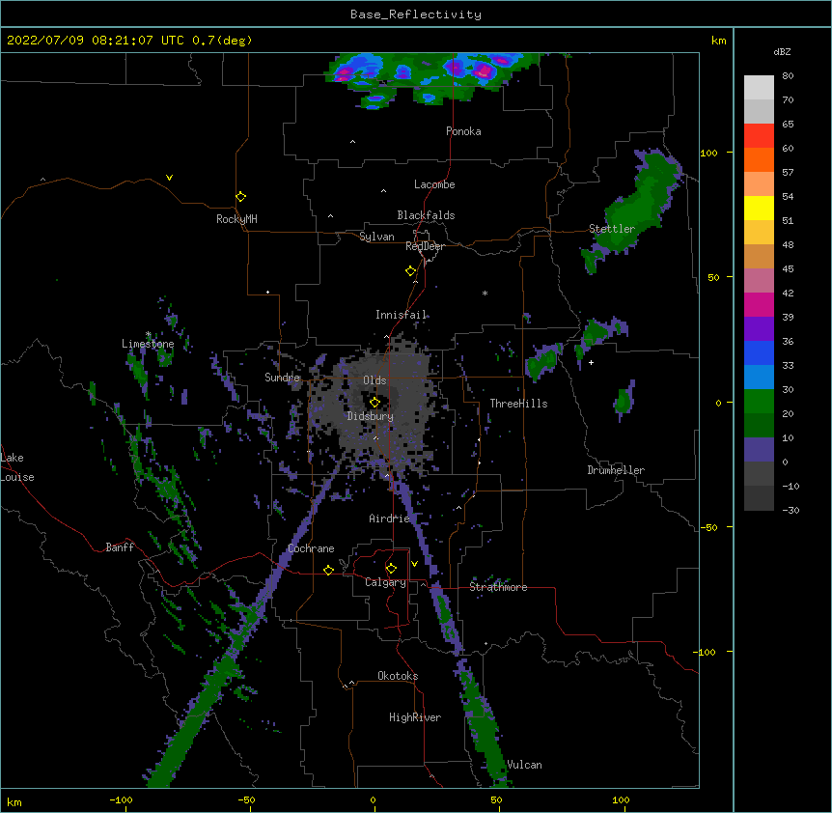Click the Strathmore label

pyautogui.click(x=498, y=587)
